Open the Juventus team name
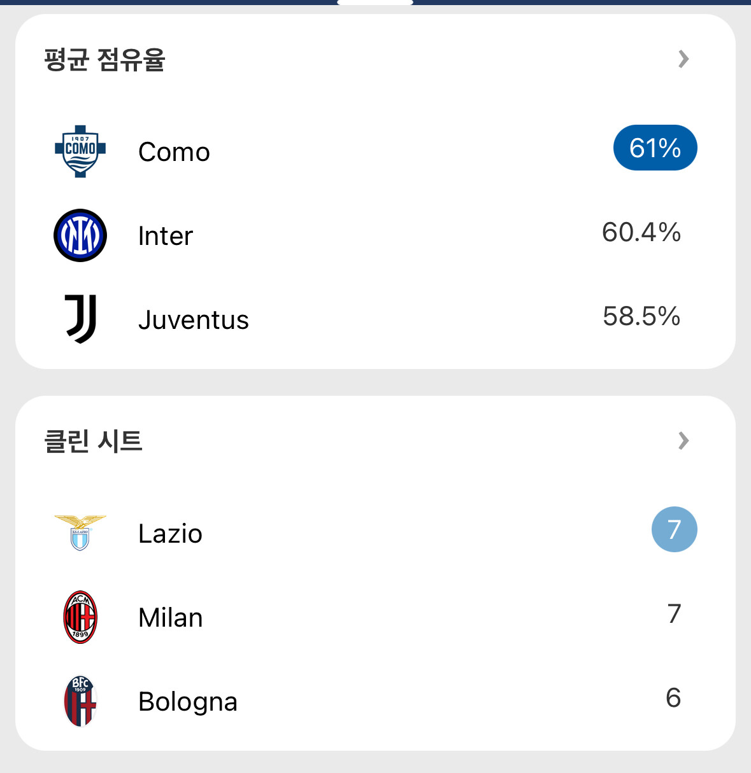The width and height of the screenshot is (751, 773). pyautogui.click(x=194, y=320)
